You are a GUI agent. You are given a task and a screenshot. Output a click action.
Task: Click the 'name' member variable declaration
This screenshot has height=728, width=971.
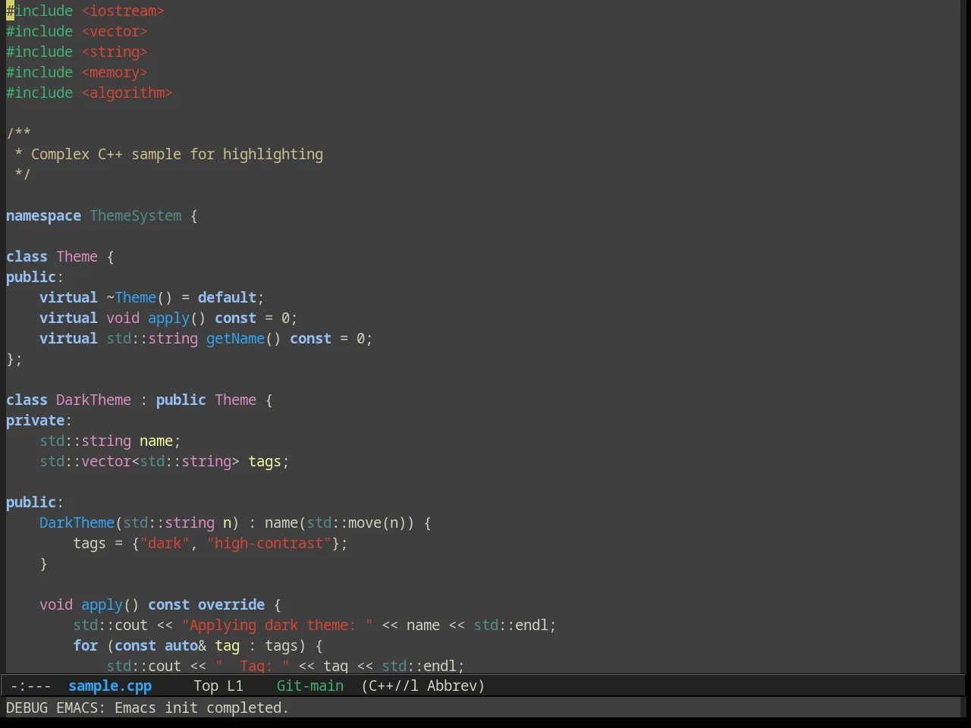click(156, 441)
